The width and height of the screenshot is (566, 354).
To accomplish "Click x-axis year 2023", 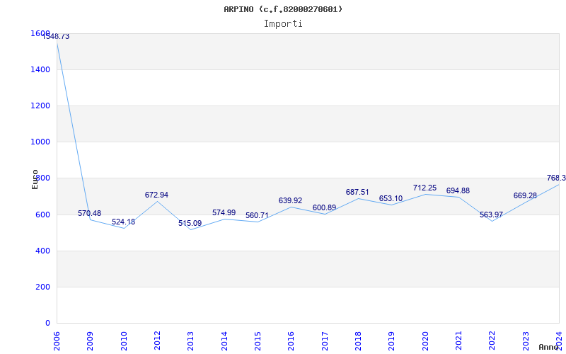I will click(526, 341).
